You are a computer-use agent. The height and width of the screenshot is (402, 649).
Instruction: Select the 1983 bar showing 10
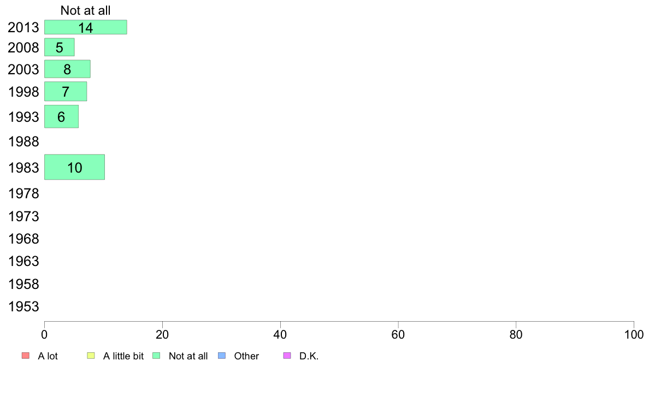pos(74,167)
